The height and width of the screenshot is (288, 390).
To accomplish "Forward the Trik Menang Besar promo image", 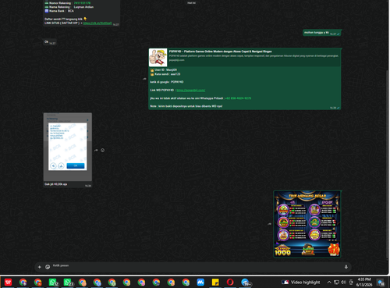I will [x=269, y=224].
